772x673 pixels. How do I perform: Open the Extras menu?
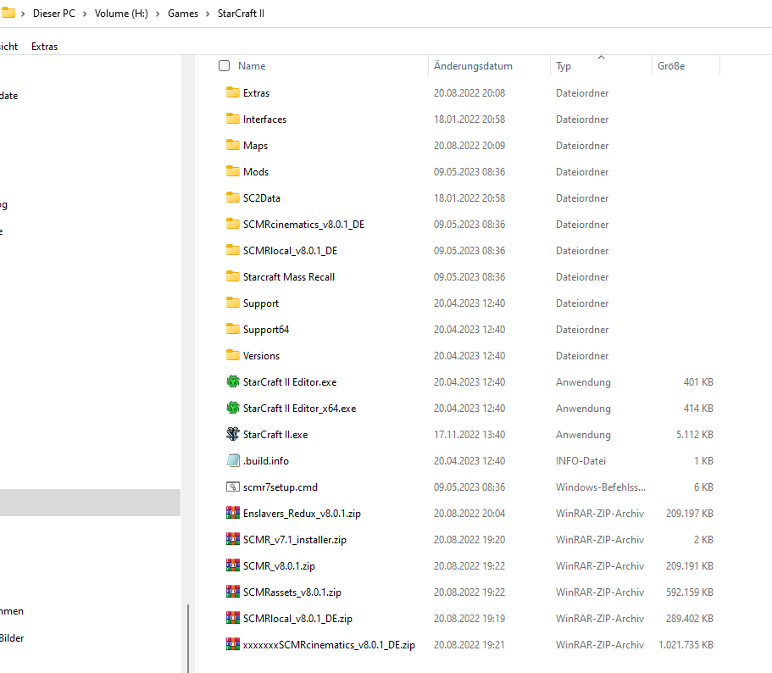(x=44, y=46)
